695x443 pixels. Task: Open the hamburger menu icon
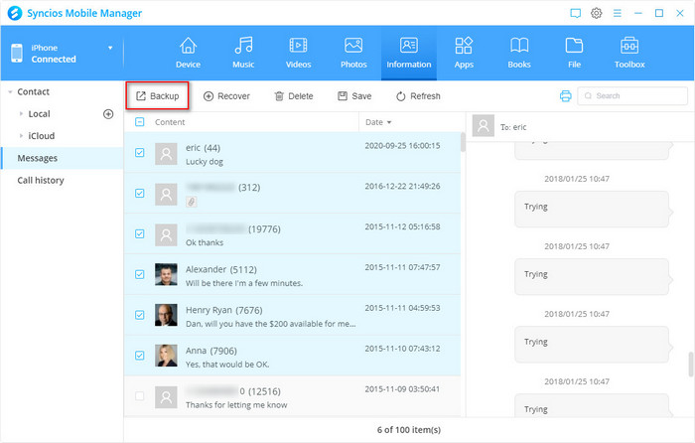tap(617, 13)
